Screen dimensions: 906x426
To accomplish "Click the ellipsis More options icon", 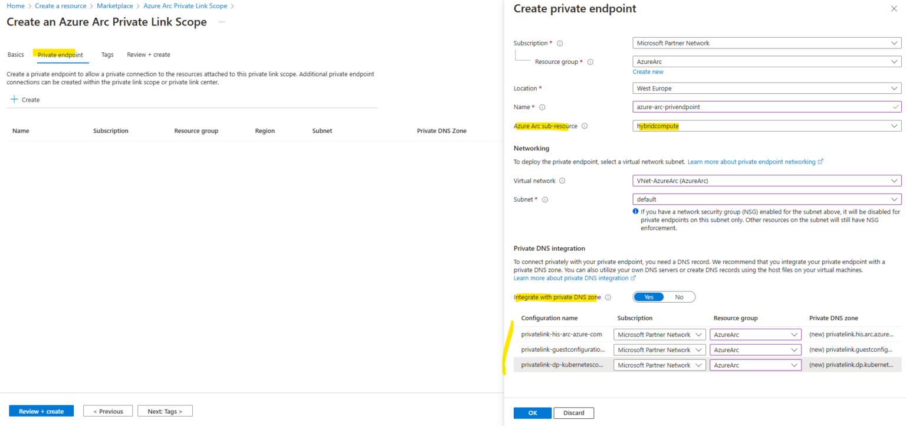I will (222, 22).
